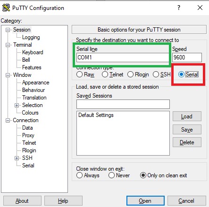Go to the Proxy settings
Viewport: 209px width, 207px height.
pos(28,135)
